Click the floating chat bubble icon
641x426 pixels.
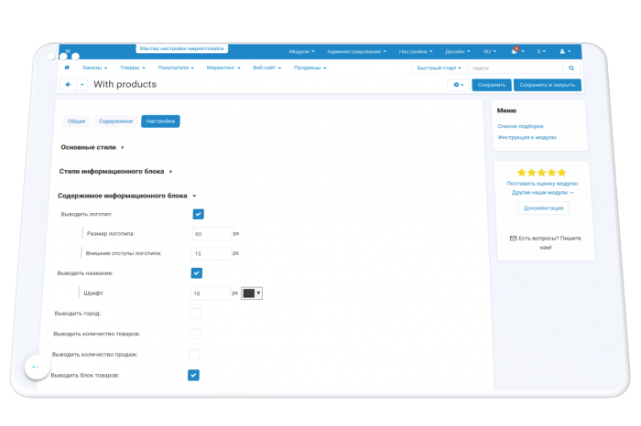(x=38, y=367)
